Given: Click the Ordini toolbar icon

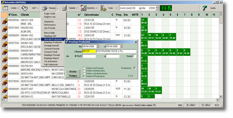Looking at the screenshot, I should 5,8.
